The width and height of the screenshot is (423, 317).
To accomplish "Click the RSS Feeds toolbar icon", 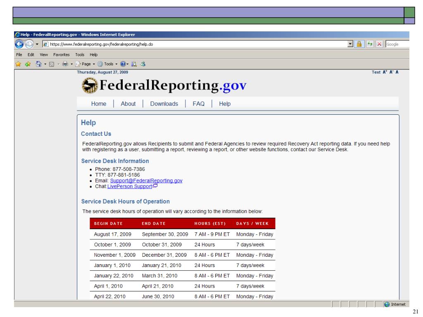I will 52,64.
